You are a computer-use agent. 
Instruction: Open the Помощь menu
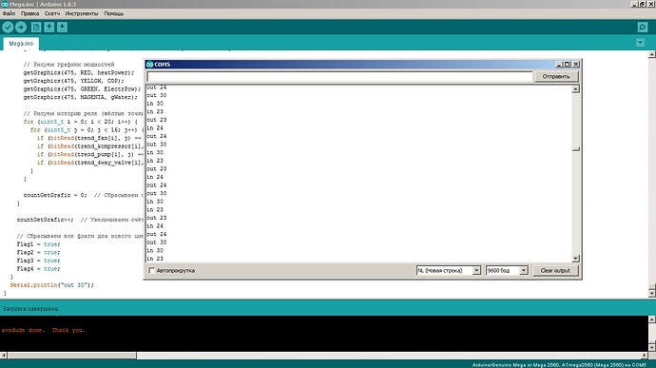pyautogui.click(x=114, y=13)
